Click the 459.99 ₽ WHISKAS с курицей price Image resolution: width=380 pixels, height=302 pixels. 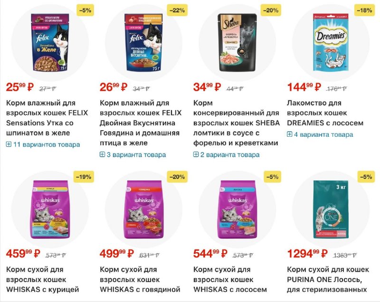(x=23, y=255)
